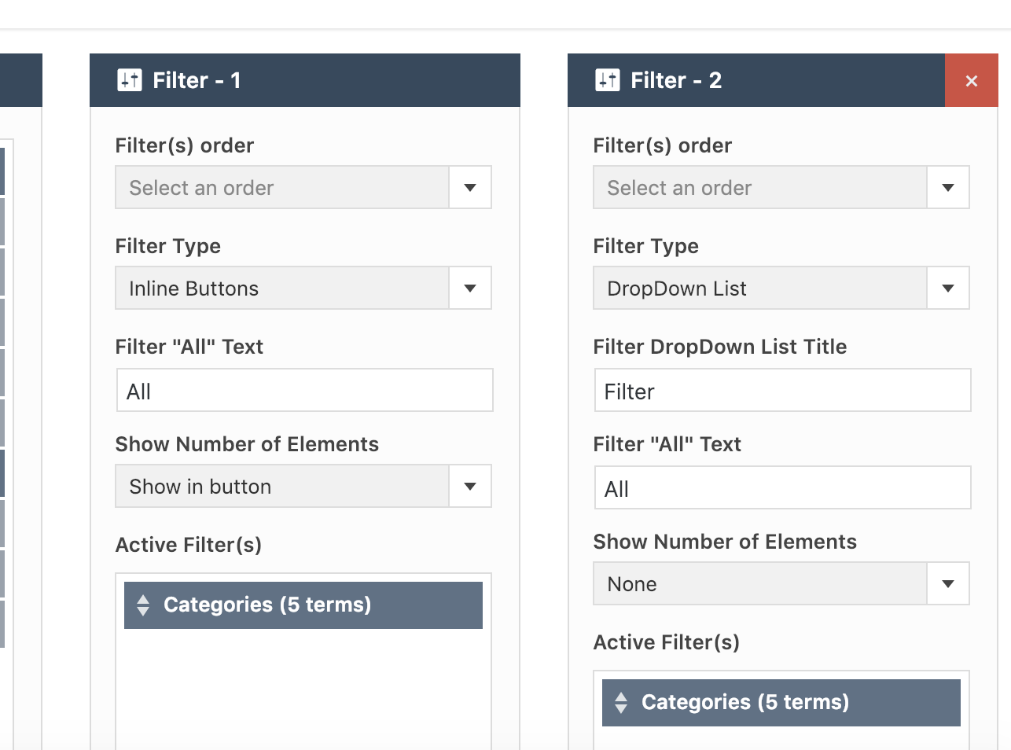Click the Filter - 1 header sliders icon

[130, 80]
